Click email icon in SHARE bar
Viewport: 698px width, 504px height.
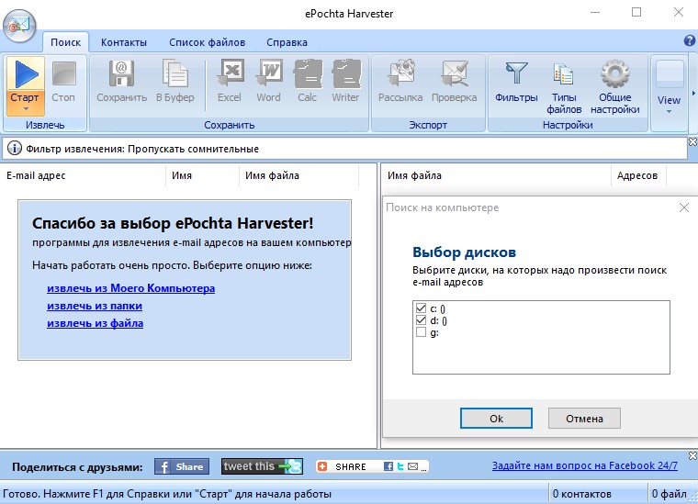coord(412,466)
